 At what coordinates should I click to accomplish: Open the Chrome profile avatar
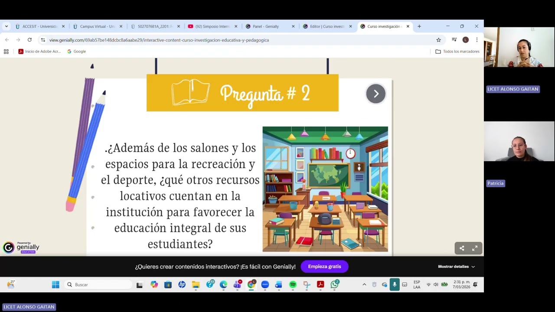click(465, 40)
